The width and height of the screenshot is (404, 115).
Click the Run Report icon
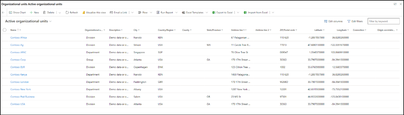[158, 12]
